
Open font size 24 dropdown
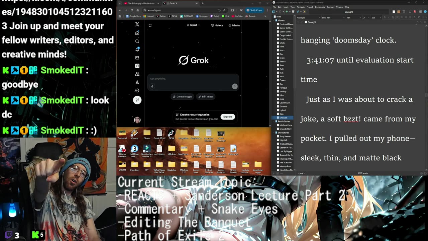[x=366, y=18]
